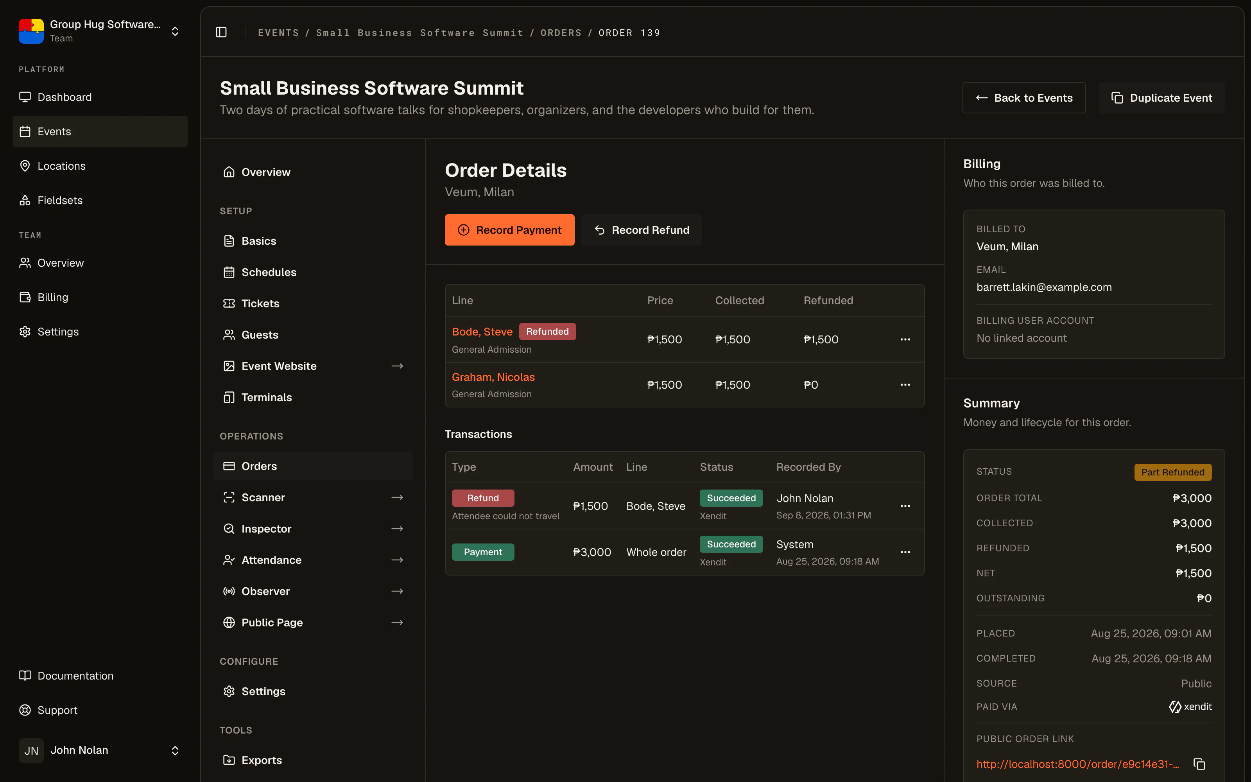
Task: Click the Exports download-folder icon
Action: click(229, 760)
